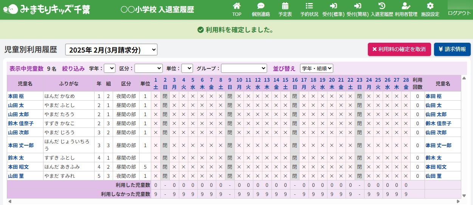Click the table's vertical scrollbar down arrow
The height and width of the screenshot is (205, 473).
(464, 196)
